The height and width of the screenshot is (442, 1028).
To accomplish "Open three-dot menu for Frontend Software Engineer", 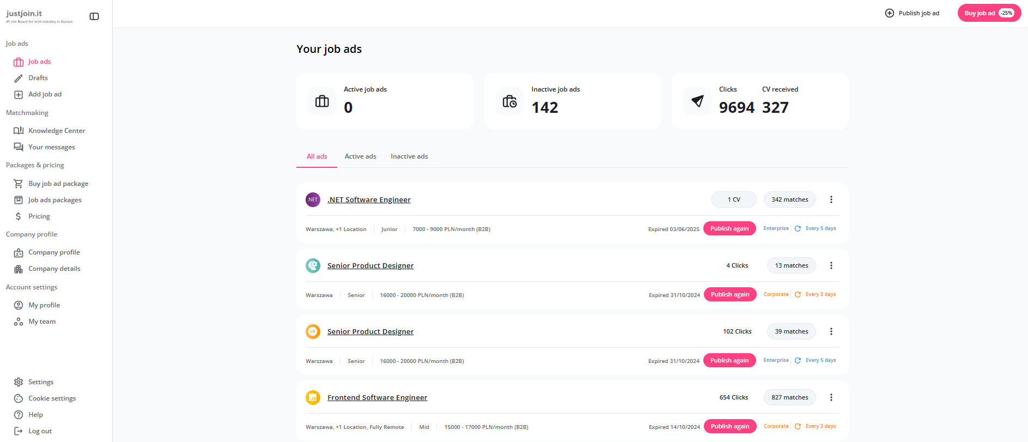I will point(831,397).
